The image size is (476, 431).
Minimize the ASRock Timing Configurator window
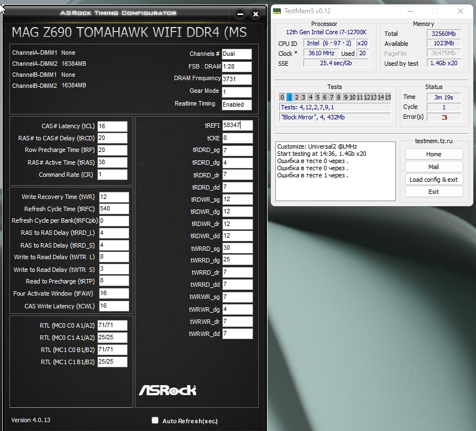click(240, 14)
